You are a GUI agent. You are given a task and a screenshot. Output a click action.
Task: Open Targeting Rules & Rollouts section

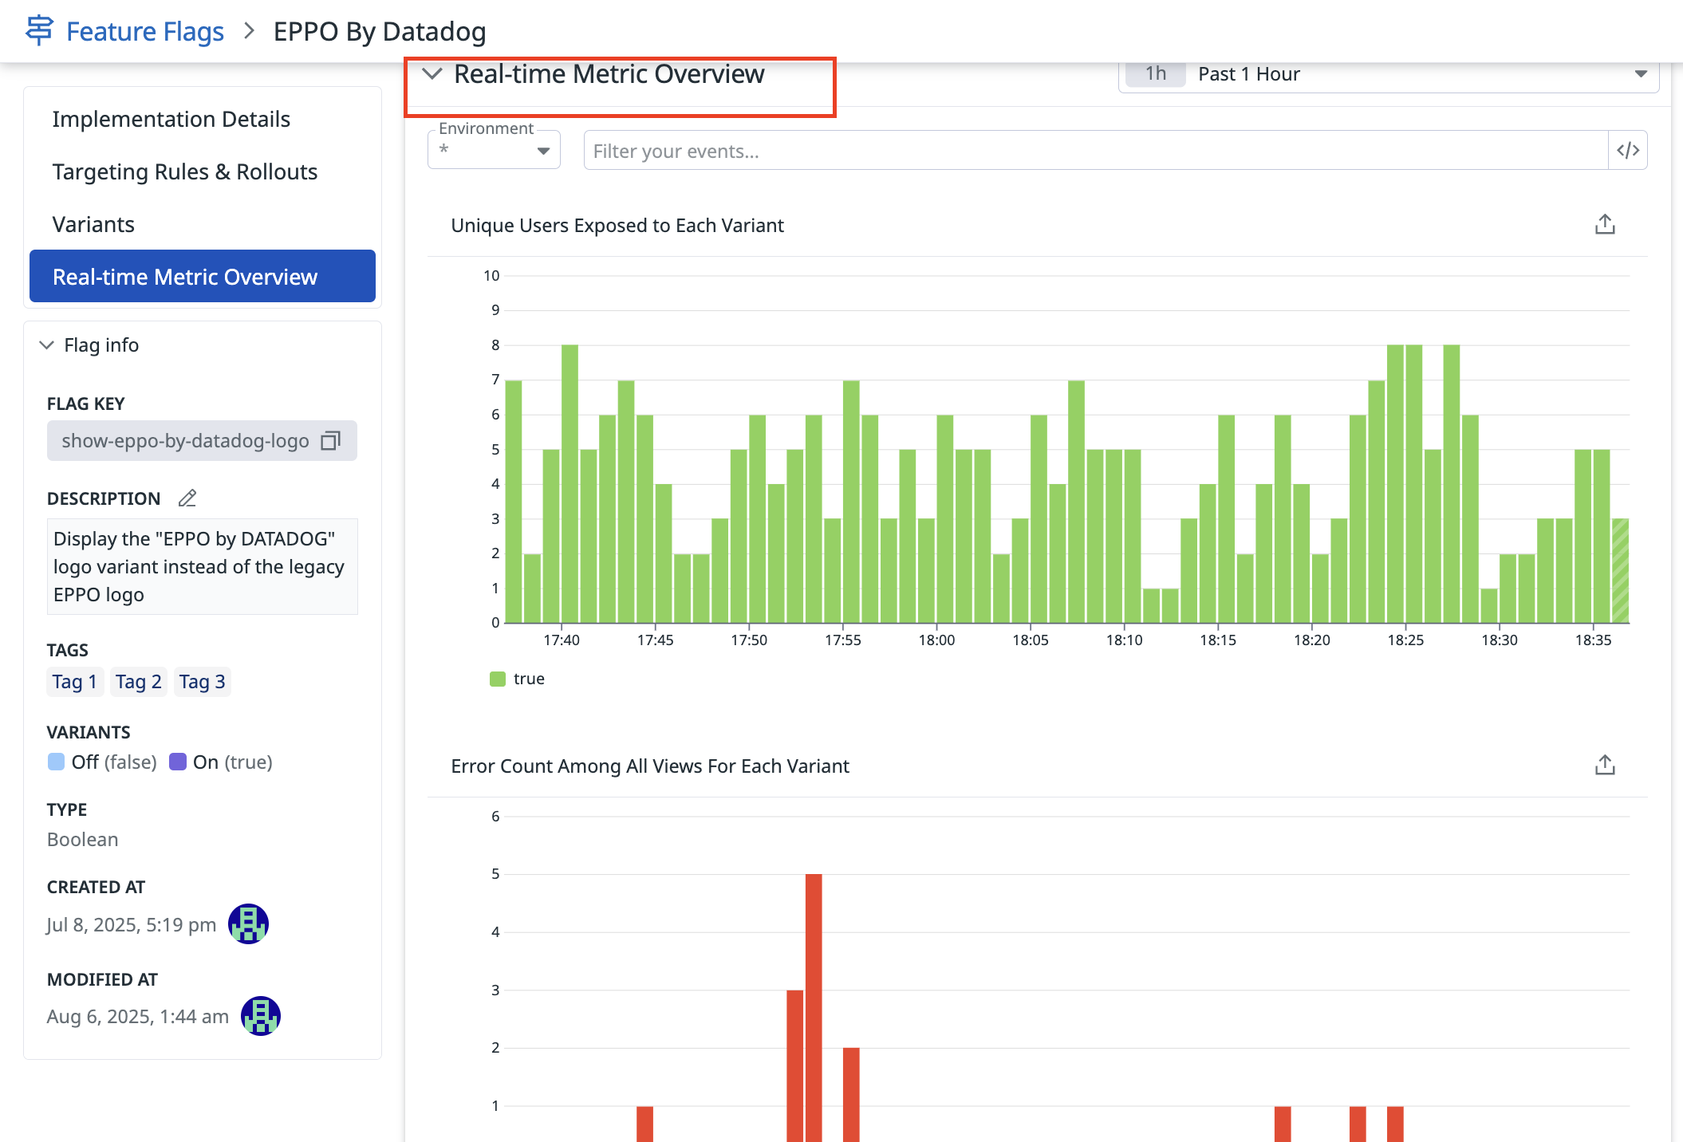point(203,171)
